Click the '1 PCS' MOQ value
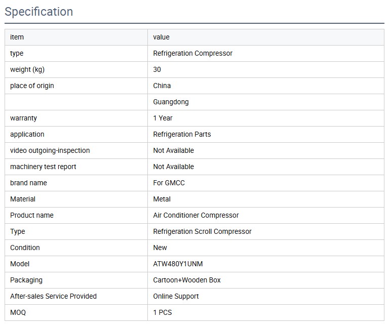The width and height of the screenshot is (389, 327). click(163, 312)
